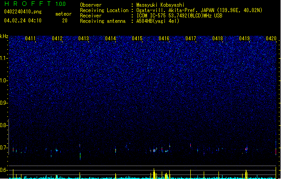The height and width of the screenshot is (179, 281).
Task: Click the kHz axis unit label
Action: click(4, 36)
